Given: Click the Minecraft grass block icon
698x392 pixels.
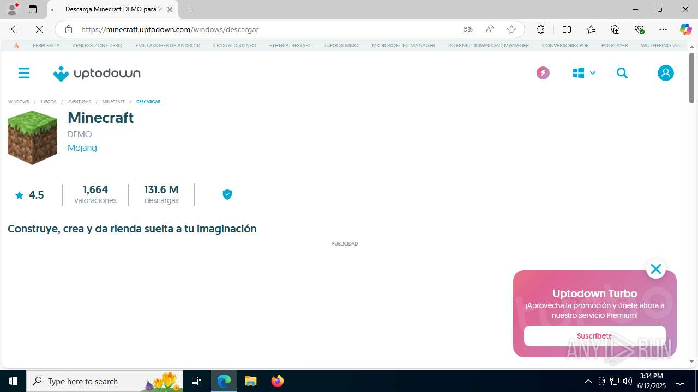Looking at the screenshot, I should (x=32, y=137).
